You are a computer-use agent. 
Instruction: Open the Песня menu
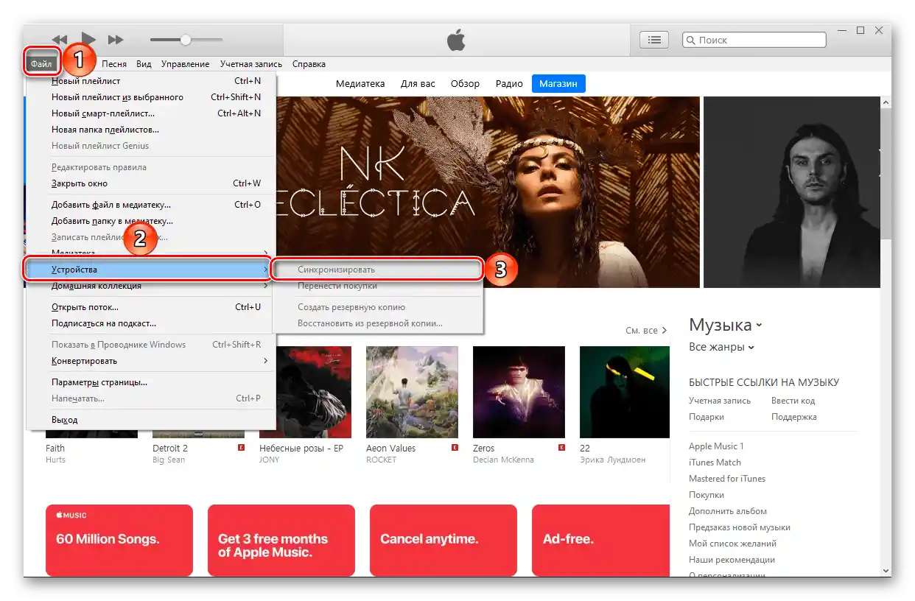[114, 64]
